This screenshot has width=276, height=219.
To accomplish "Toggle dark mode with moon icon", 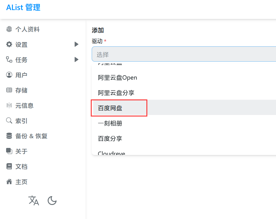I will coord(52,201).
